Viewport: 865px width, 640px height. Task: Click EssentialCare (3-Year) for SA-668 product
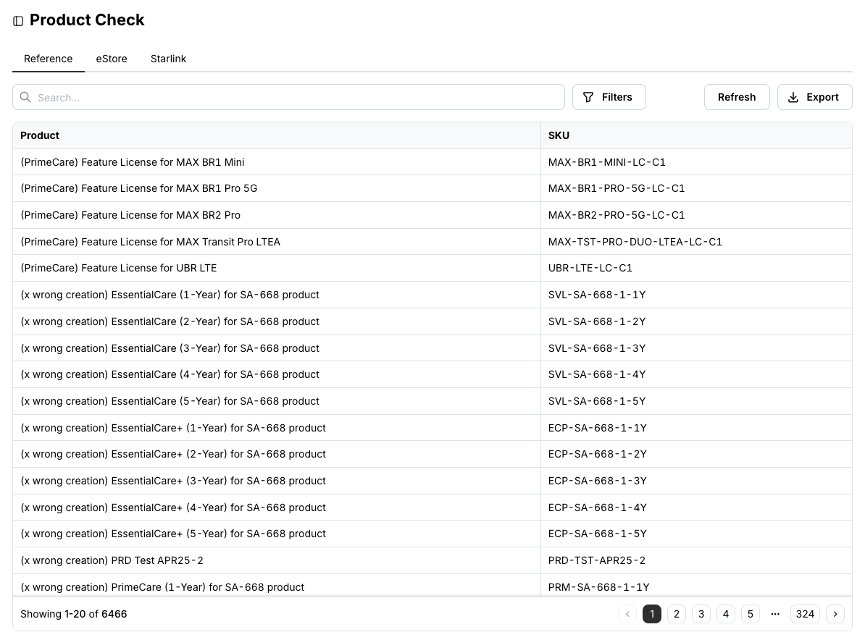tap(170, 348)
